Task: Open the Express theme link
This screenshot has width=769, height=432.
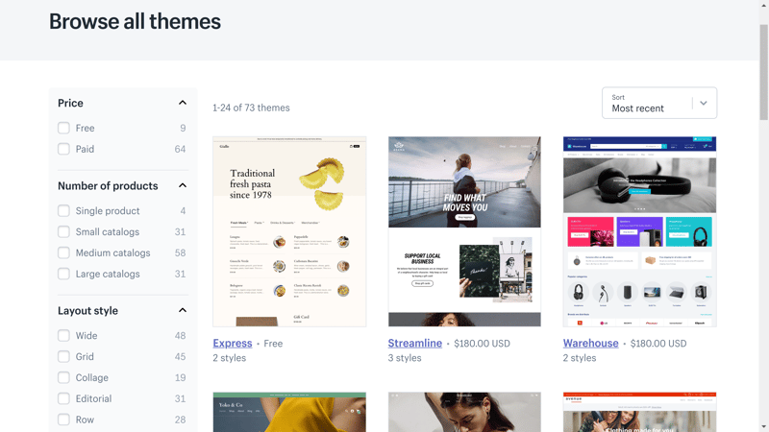Action: point(233,344)
